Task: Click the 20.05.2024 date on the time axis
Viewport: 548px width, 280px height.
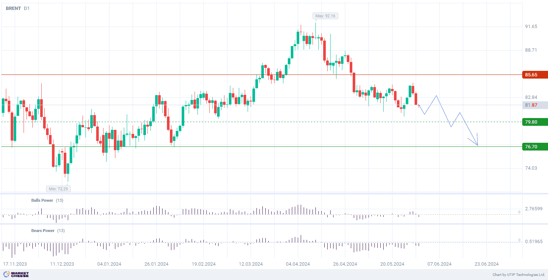Action: 392,264
